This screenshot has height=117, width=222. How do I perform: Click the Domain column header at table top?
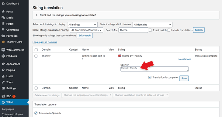46,49
